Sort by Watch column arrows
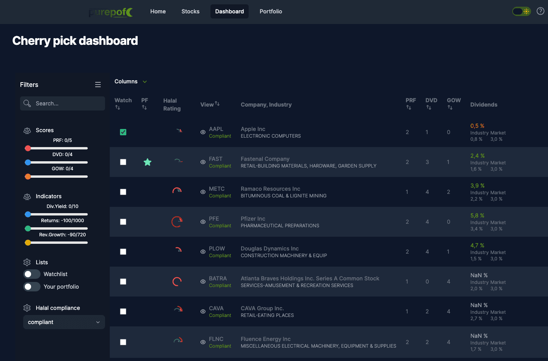The image size is (548, 361). tap(118, 107)
